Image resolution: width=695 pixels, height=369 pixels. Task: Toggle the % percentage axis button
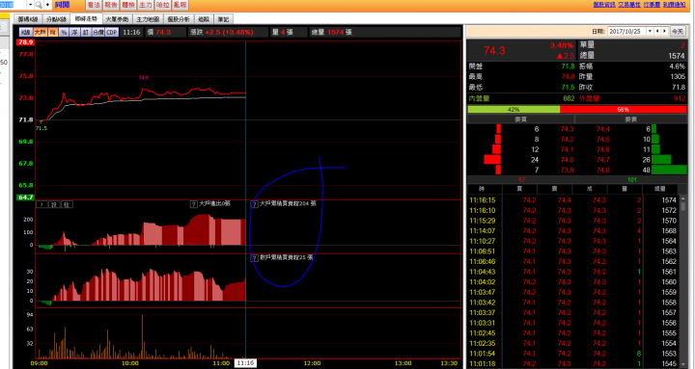[x=64, y=33]
